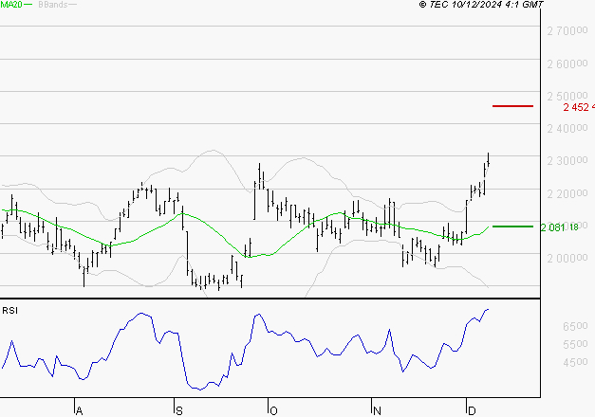The height and width of the screenshot is (417, 595).
Task: Click the RSI 55 axis label
Action: point(575,344)
